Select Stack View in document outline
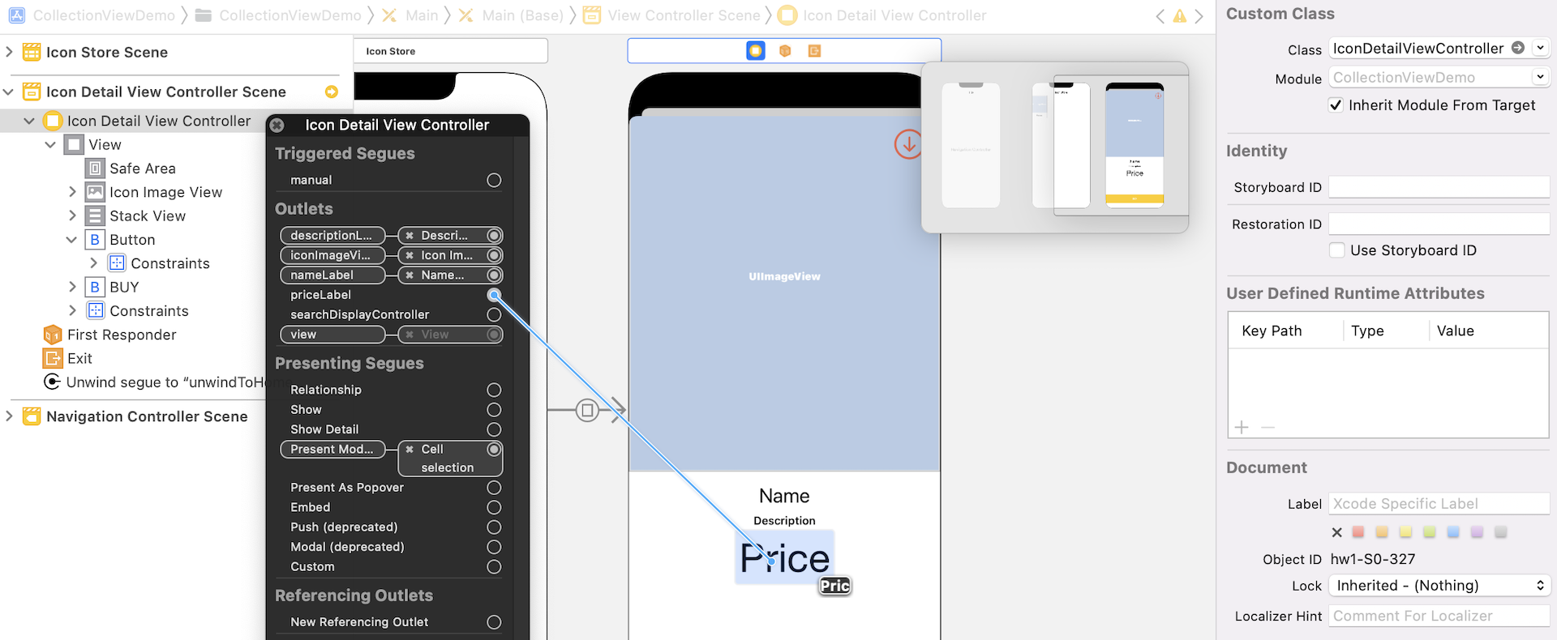The image size is (1557, 640). (x=148, y=216)
